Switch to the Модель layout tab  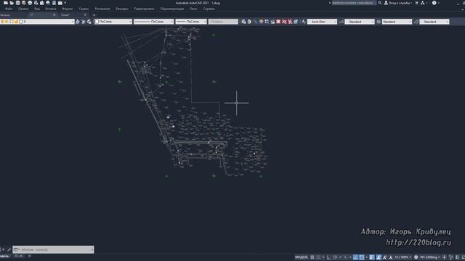click(x=4, y=256)
